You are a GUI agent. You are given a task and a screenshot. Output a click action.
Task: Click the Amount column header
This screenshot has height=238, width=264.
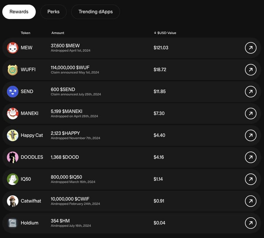[x=58, y=33]
